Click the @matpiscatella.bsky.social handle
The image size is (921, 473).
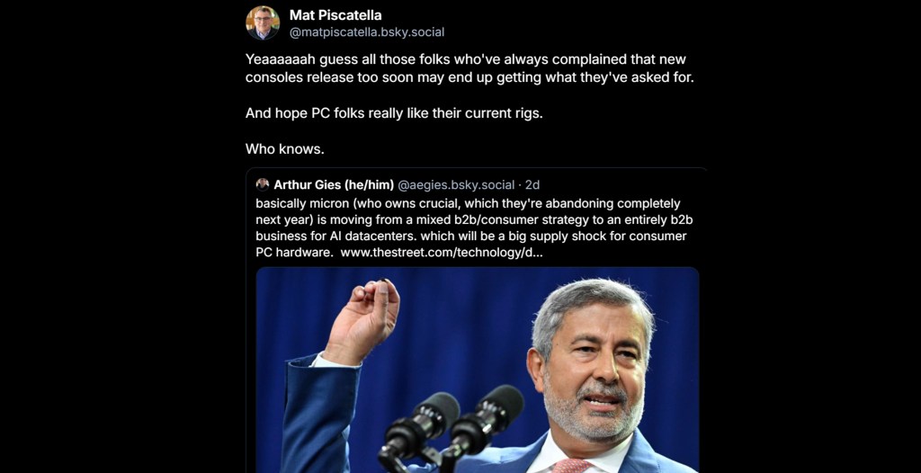[x=367, y=32]
